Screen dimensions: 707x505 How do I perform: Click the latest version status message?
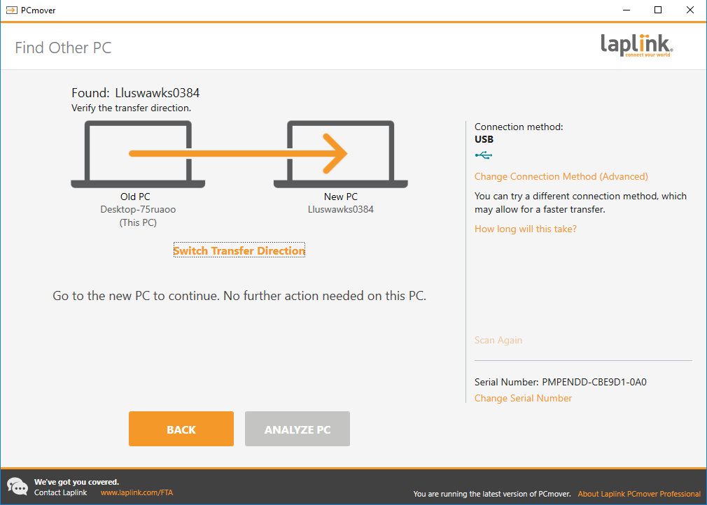pyautogui.click(x=492, y=494)
